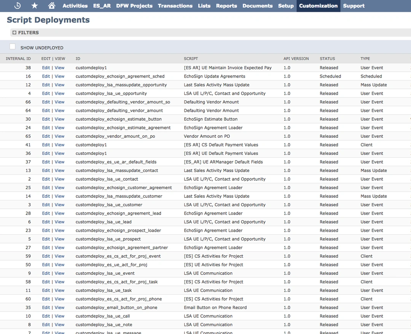View customdeploy_echosign_estimate_agreement deployment
Screen dimensions: 411x334
[x=59, y=127]
